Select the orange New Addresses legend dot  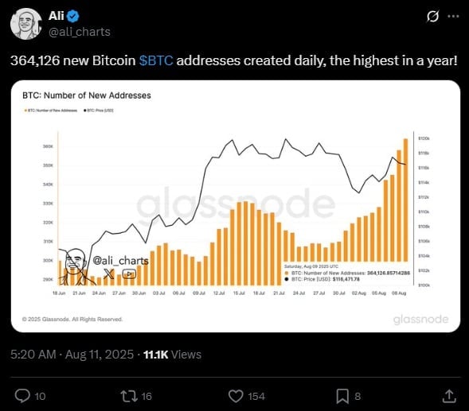tap(25, 111)
